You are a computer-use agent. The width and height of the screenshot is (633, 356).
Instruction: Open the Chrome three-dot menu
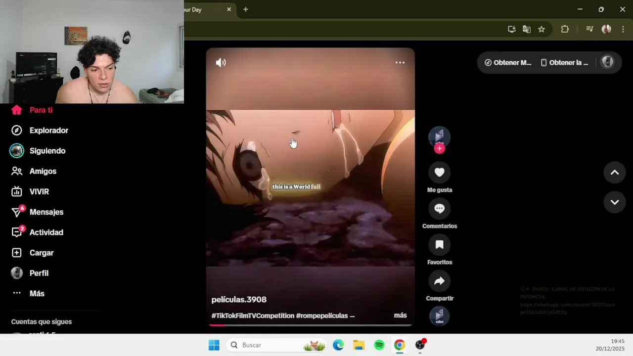623,29
